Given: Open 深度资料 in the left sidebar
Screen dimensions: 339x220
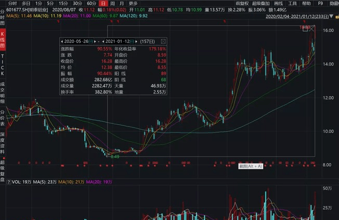Looking at the screenshot, I should [x=3, y=140].
